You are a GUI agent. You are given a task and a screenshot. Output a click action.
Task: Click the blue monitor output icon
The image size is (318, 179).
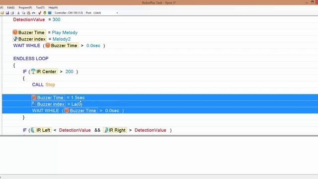point(50,13)
